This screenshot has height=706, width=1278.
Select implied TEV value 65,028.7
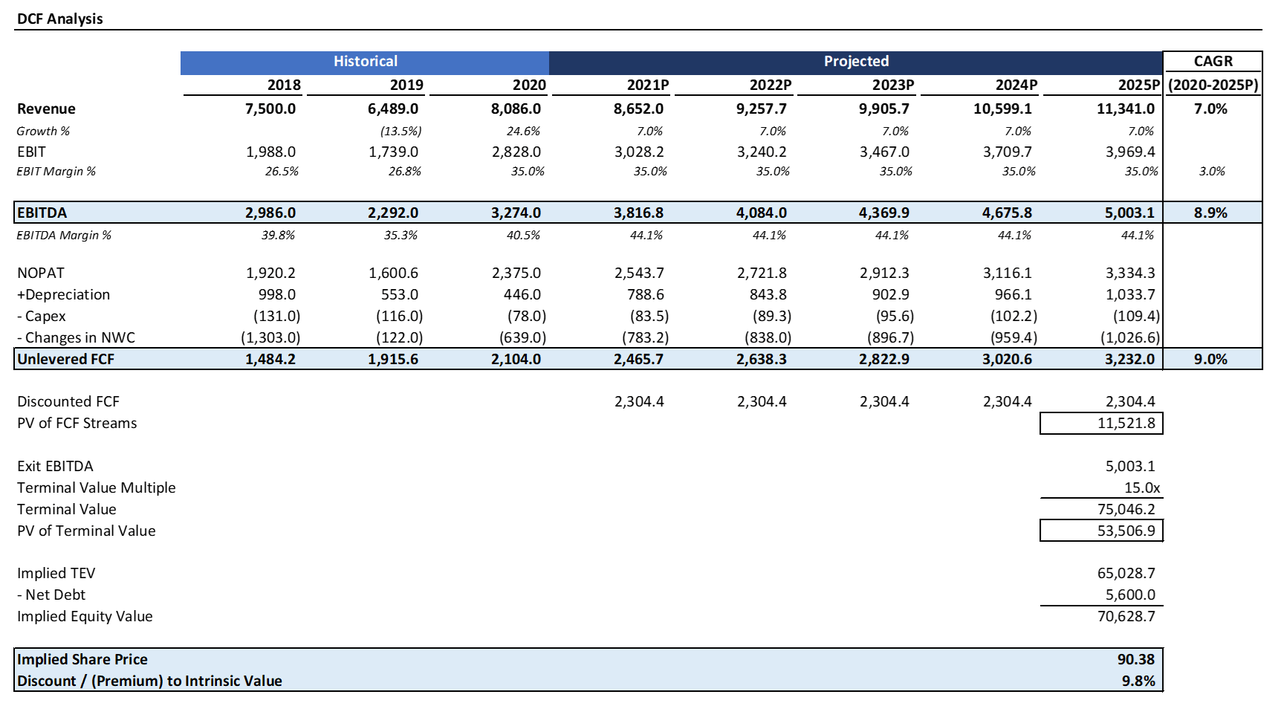pos(1126,573)
